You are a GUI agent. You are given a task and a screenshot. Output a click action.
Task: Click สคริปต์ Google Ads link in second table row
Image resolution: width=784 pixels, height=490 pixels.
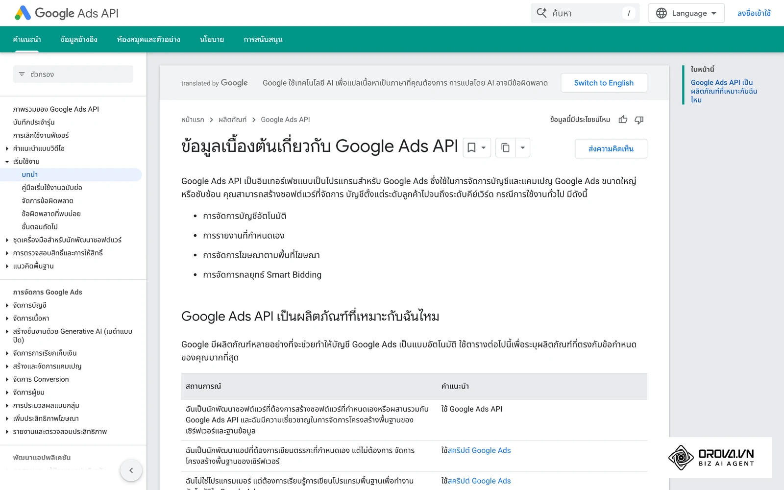[x=479, y=450]
